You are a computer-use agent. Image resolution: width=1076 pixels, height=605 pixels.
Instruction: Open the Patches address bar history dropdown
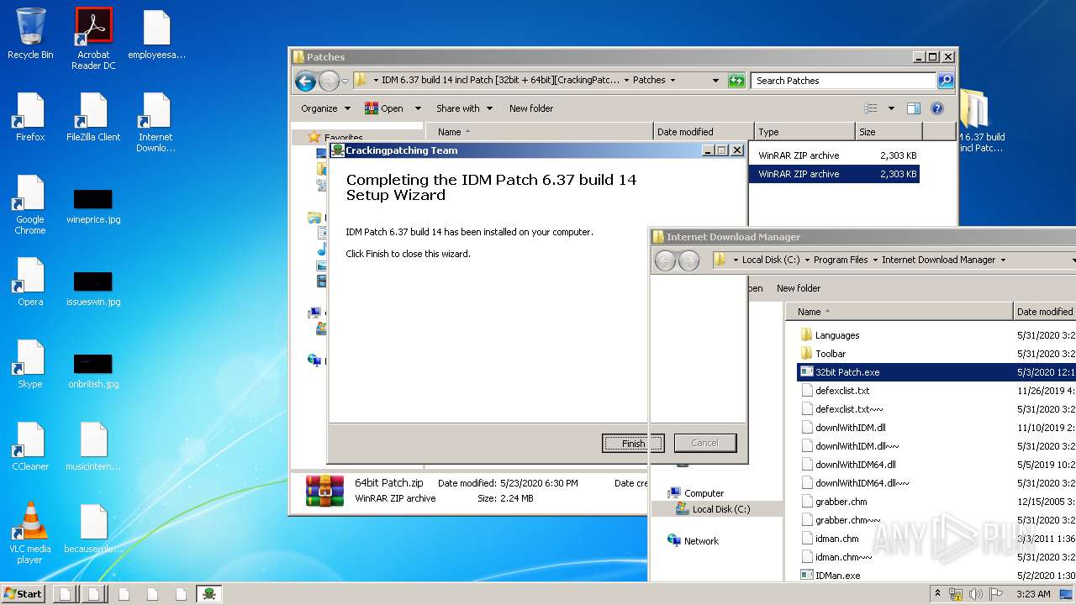point(715,81)
